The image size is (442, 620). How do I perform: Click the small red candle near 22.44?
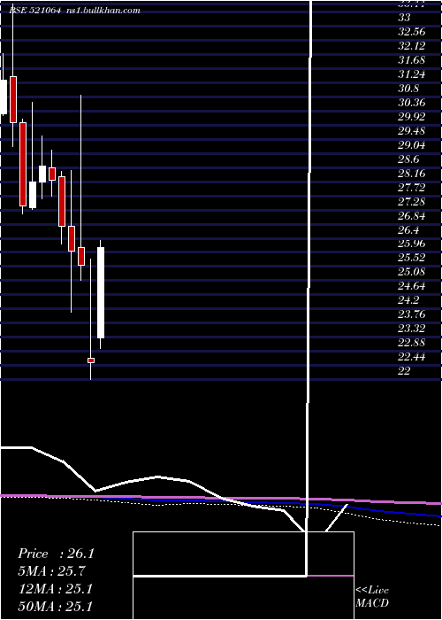pyautogui.click(x=91, y=360)
